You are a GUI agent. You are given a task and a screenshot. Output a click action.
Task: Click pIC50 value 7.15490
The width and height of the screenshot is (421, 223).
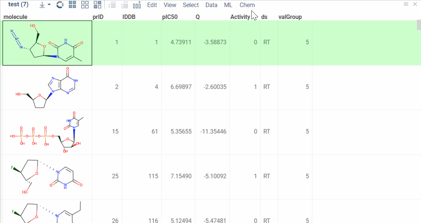[181, 176]
